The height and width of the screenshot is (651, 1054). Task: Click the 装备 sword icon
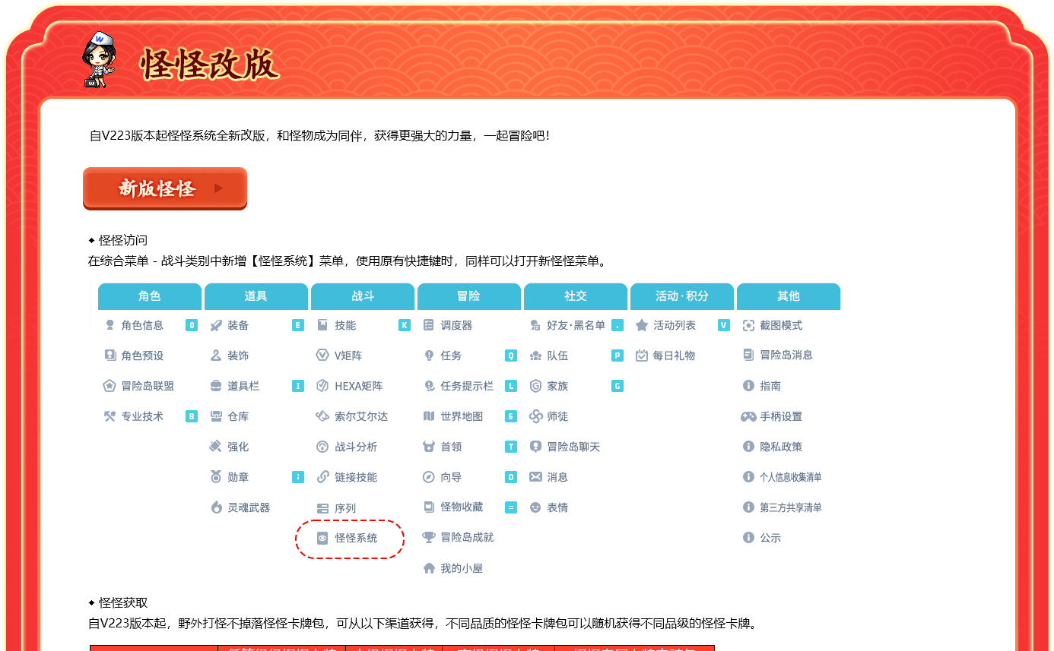[216, 325]
